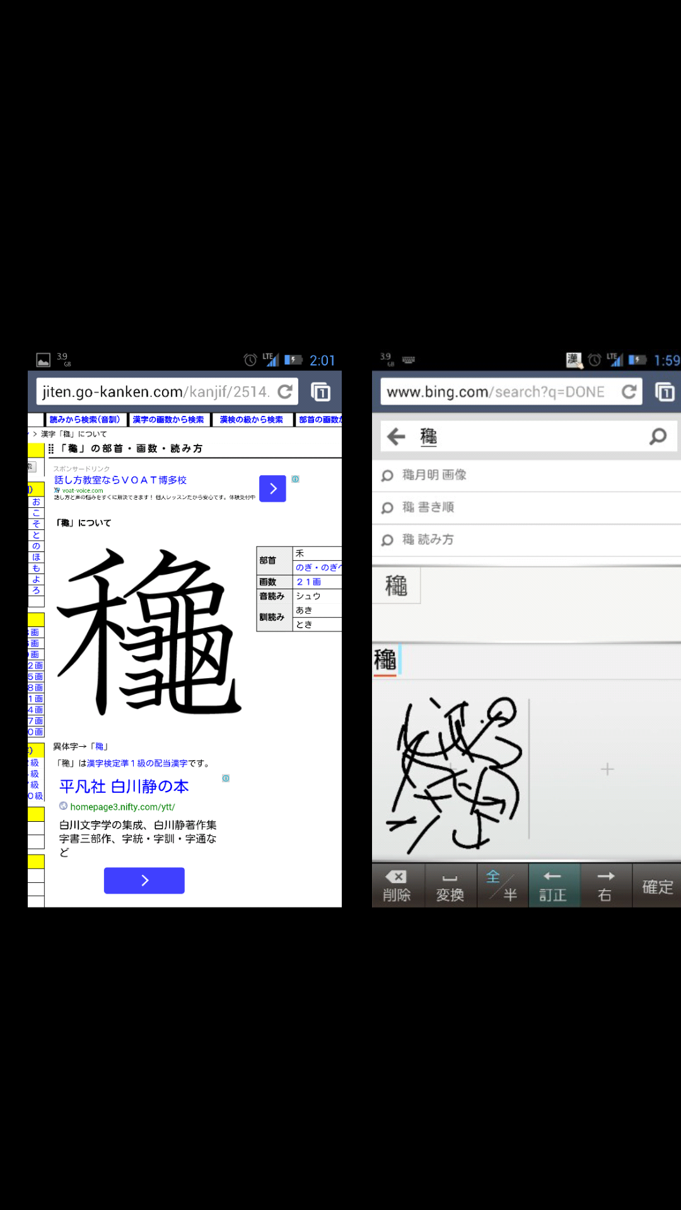Tap the あき kun-reading cell

(x=317, y=610)
